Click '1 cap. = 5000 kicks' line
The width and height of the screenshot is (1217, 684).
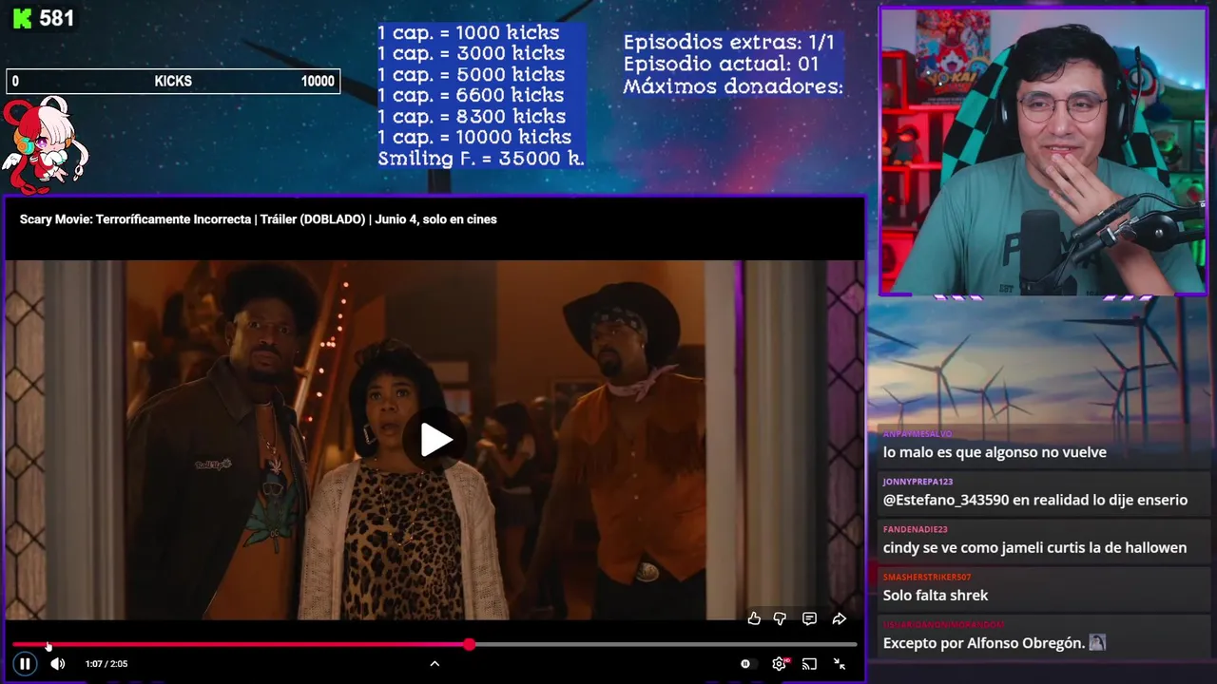(472, 75)
